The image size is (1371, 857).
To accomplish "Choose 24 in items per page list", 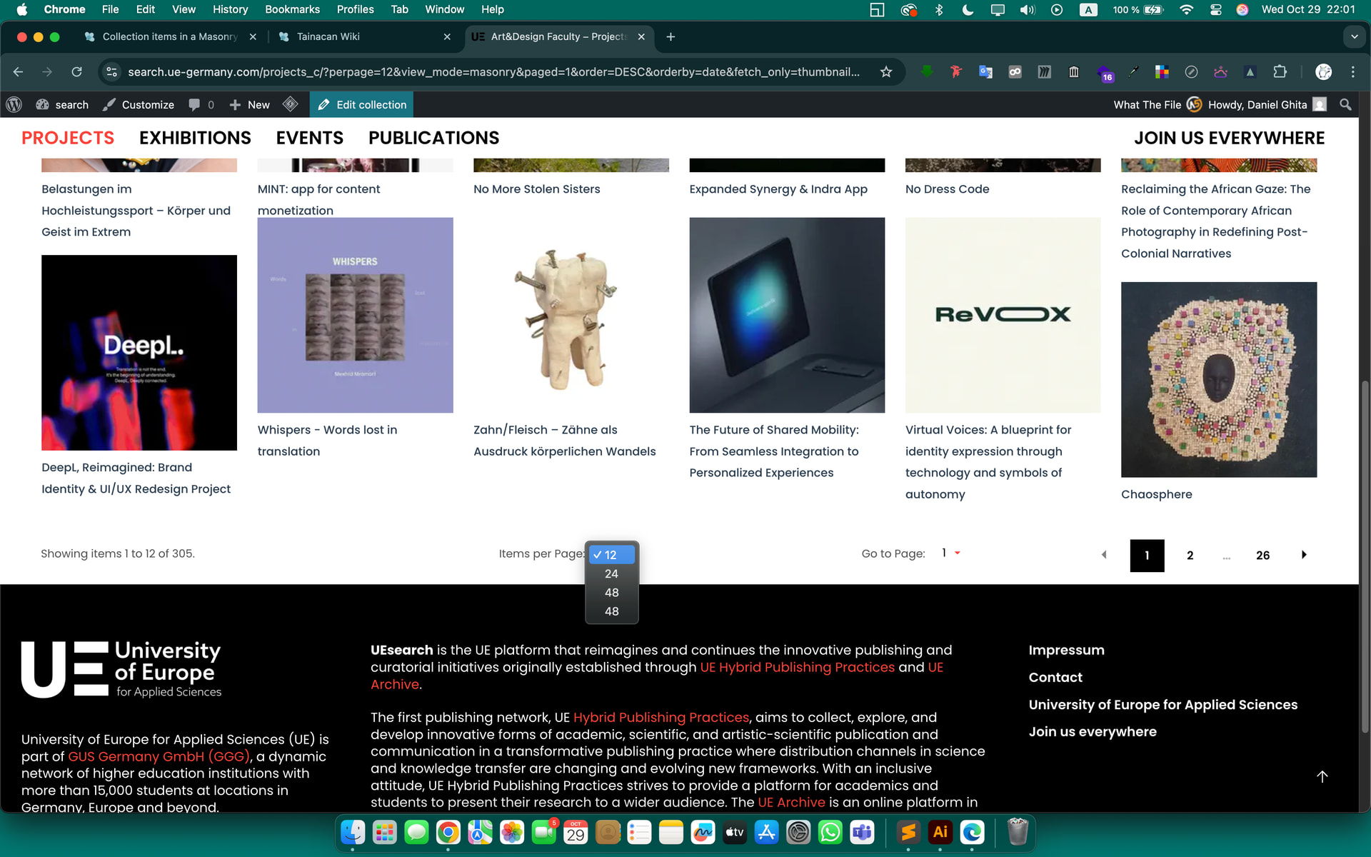I will (x=611, y=573).
